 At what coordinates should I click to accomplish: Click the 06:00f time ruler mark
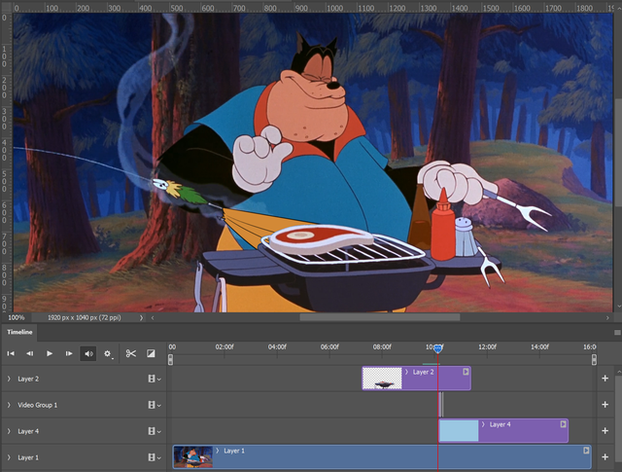[x=329, y=346]
